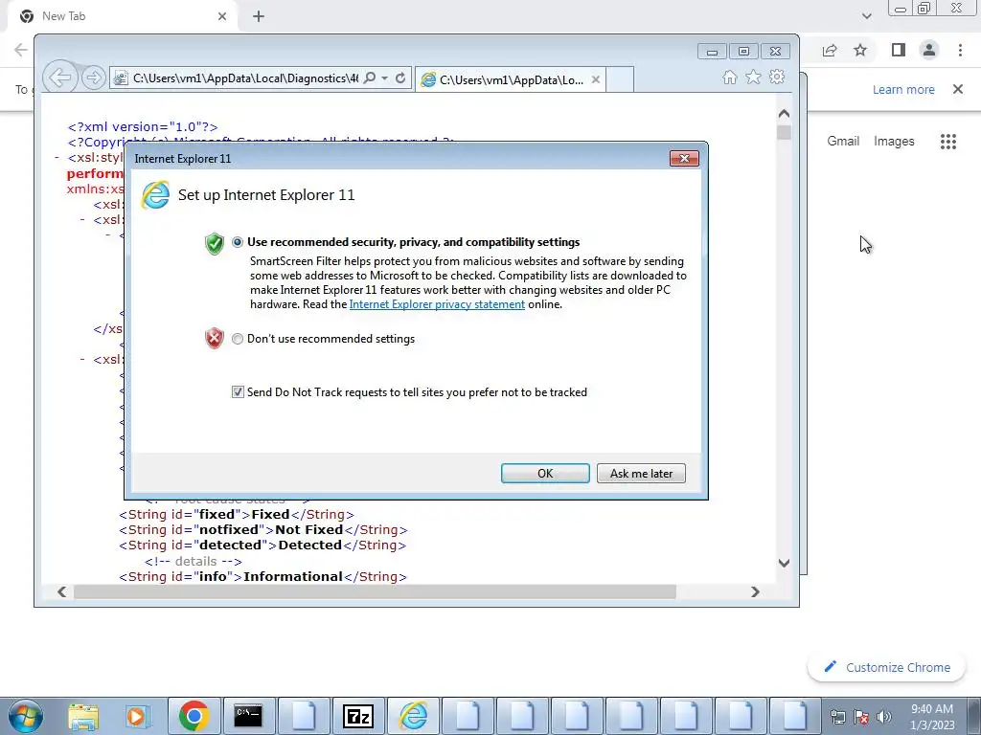This screenshot has height=735, width=981.
Task: Open Action Center flag tray icon
Action: [x=861, y=717]
